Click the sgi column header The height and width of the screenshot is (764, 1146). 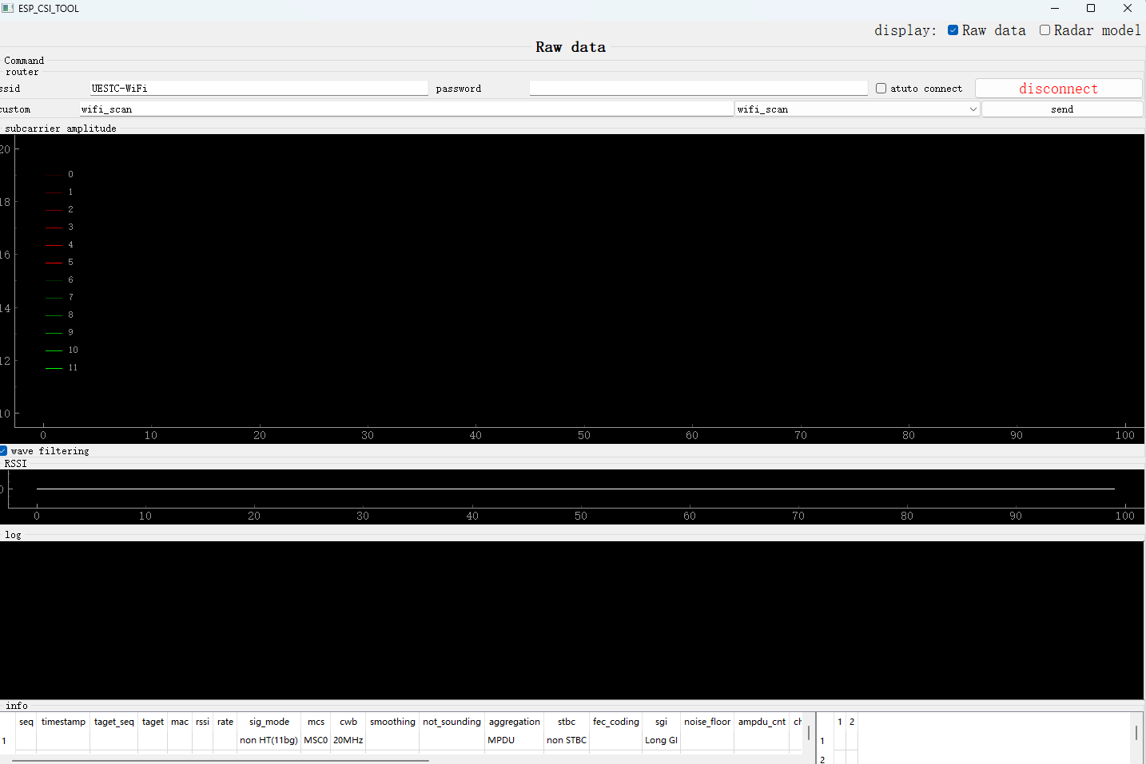point(661,722)
